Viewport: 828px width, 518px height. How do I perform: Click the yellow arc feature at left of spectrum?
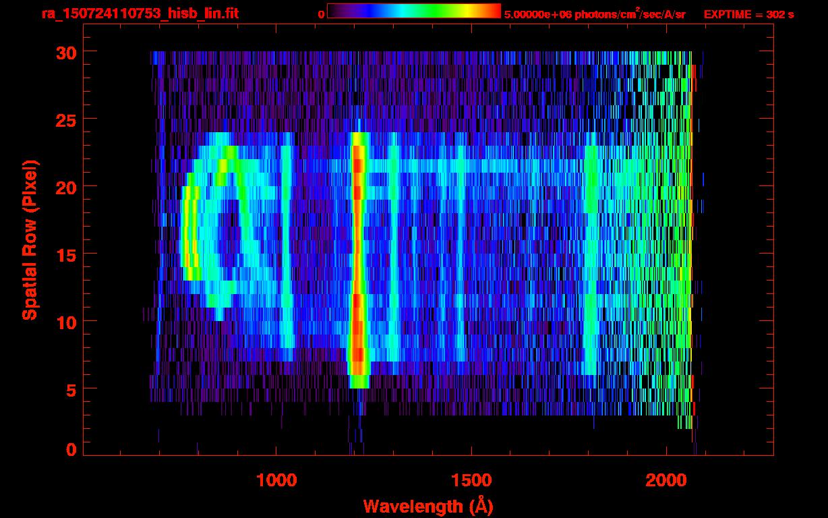point(190,233)
